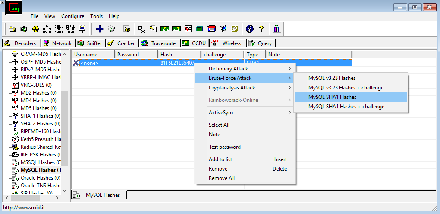Expand Dictionary Attack submenu
Viewport: 440px width, 214px height.
[245, 69]
